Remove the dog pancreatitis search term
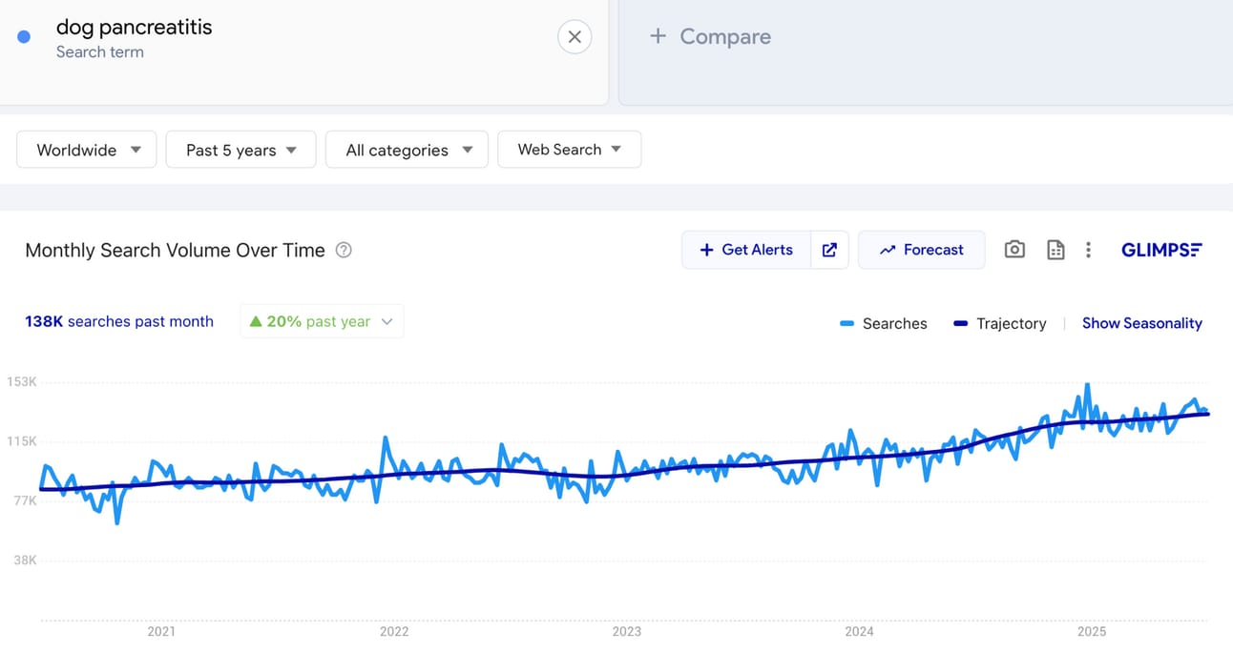 (575, 37)
